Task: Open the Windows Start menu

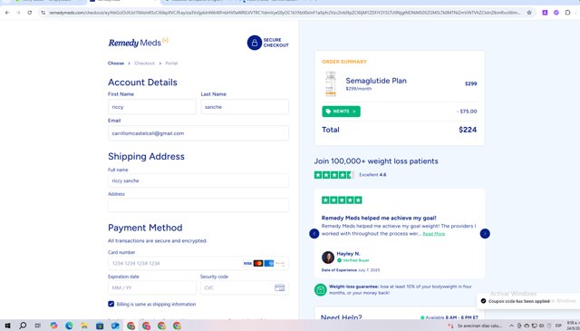Action: [7, 326]
